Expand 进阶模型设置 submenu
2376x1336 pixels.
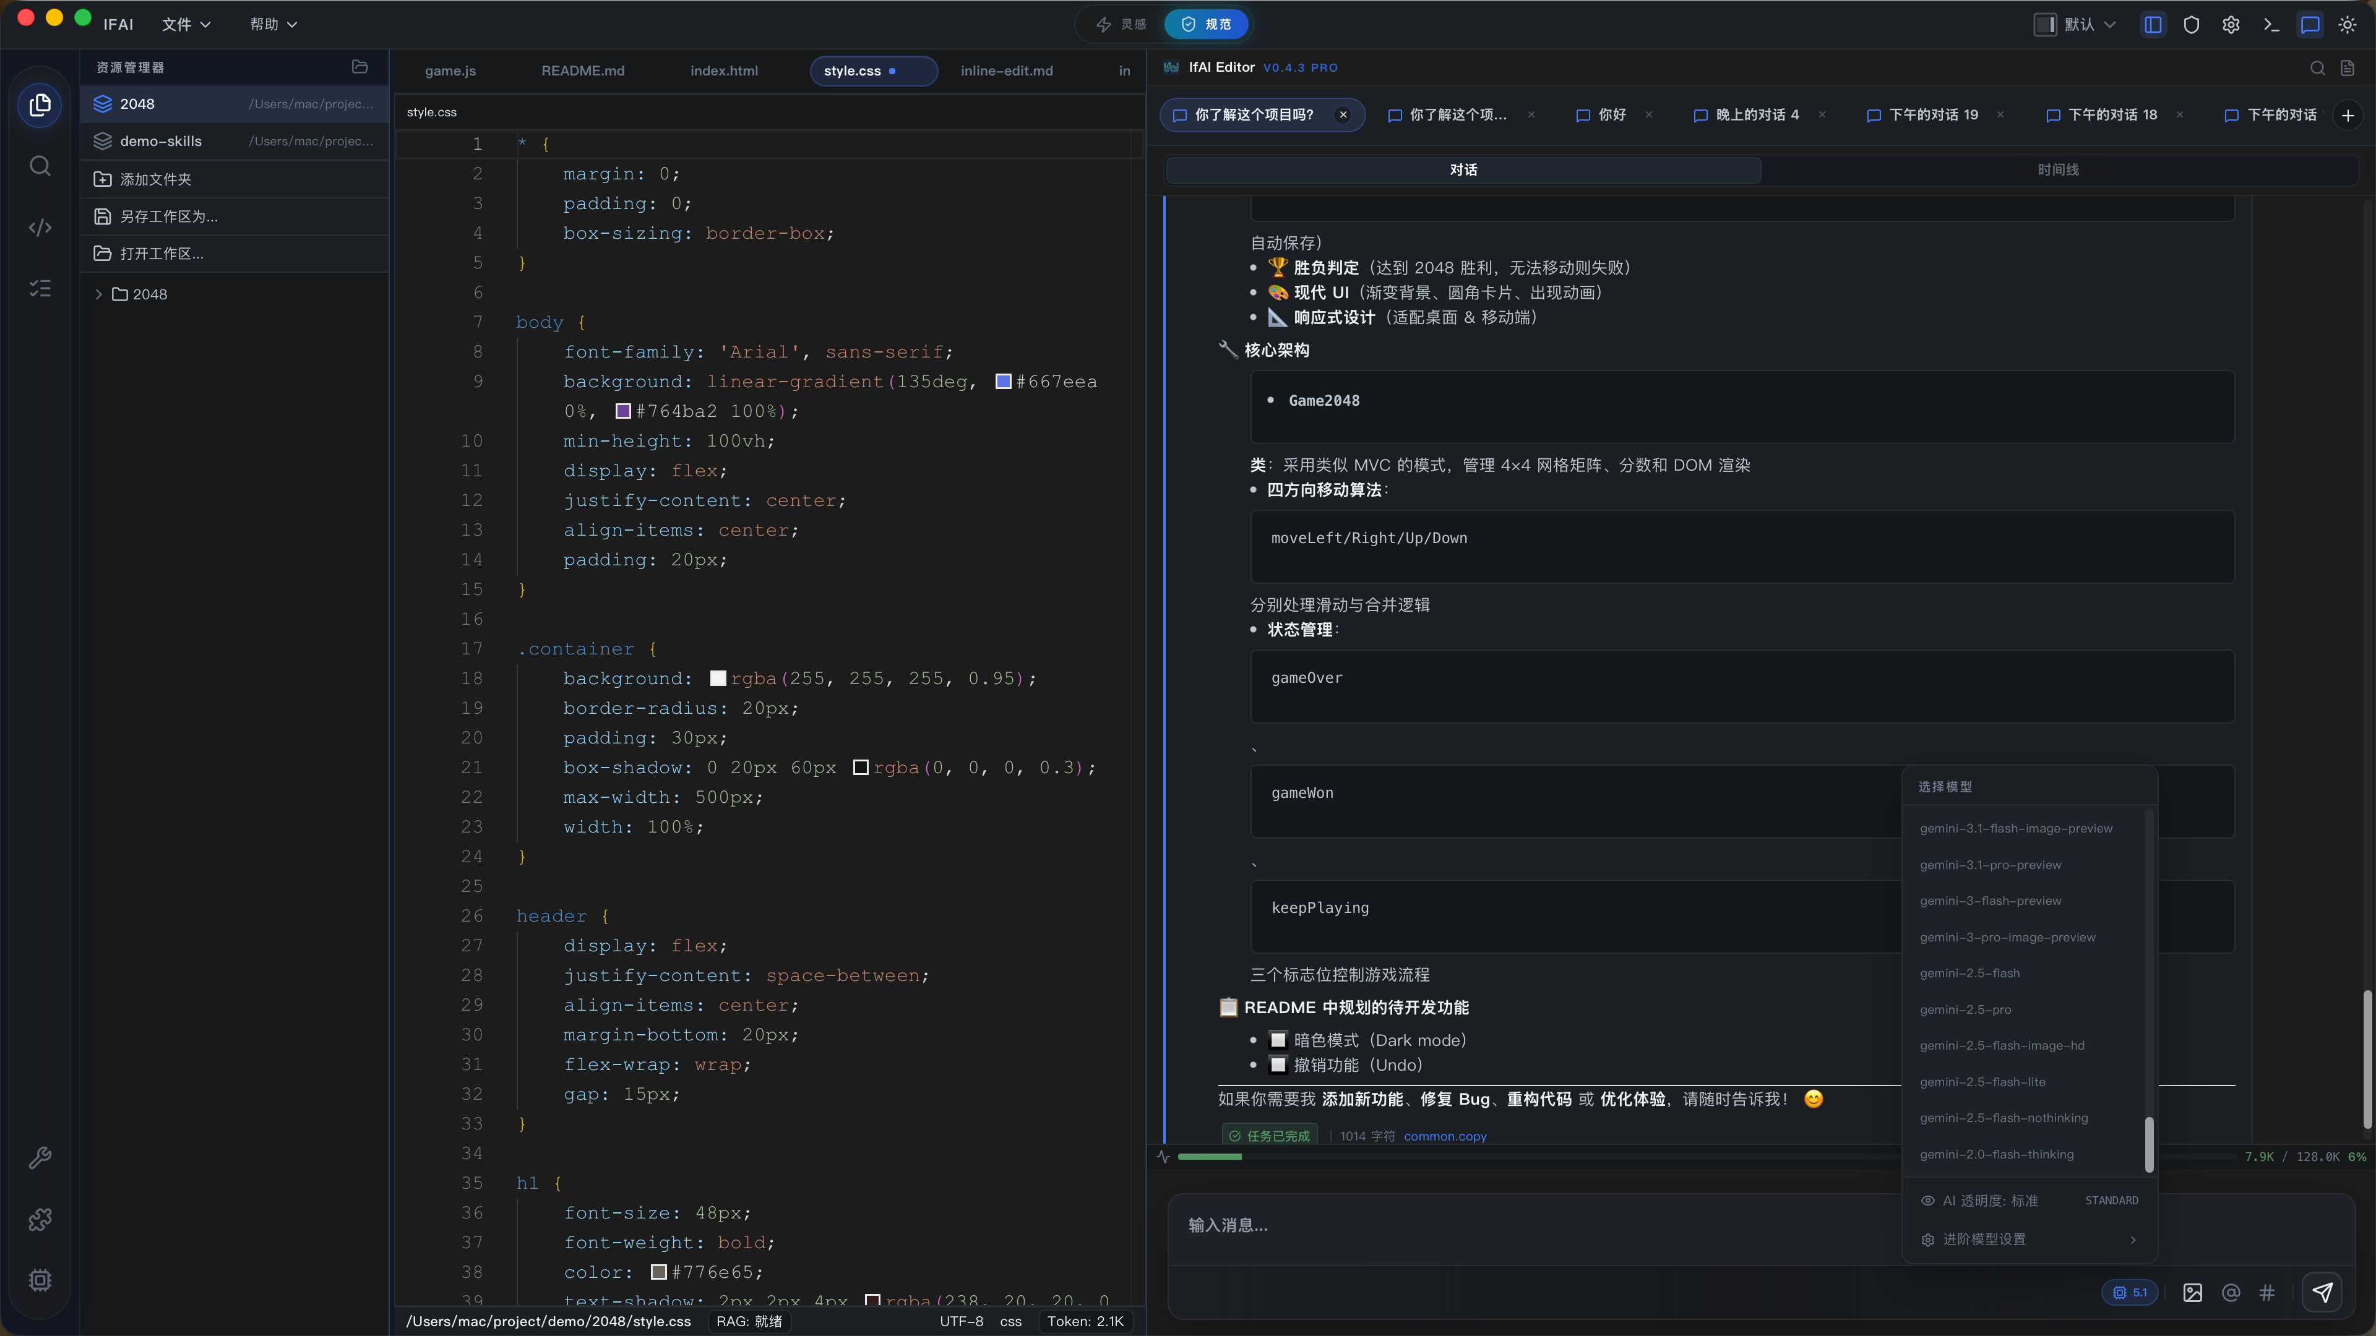pyautogui.click(x=2029, y=1239)
